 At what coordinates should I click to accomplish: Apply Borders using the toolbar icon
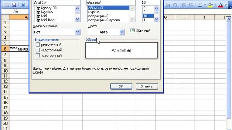200,5
